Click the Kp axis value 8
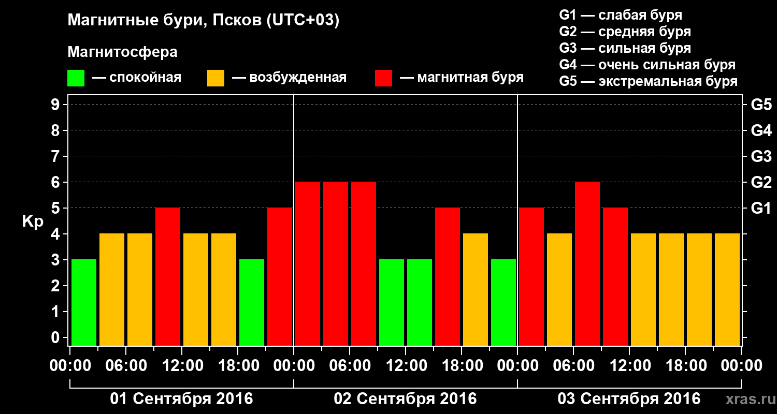The width and height of the screenshot is (777, 414). pyautogui.click(x=56, y=130)
